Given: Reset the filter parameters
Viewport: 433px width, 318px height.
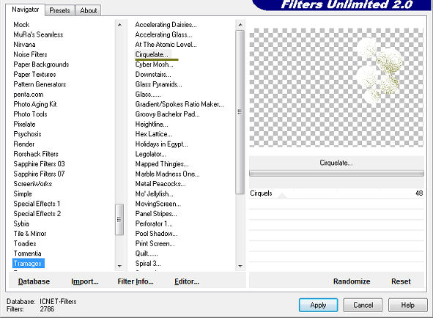Looking at the screenshot, I should [x=401, y=281].
